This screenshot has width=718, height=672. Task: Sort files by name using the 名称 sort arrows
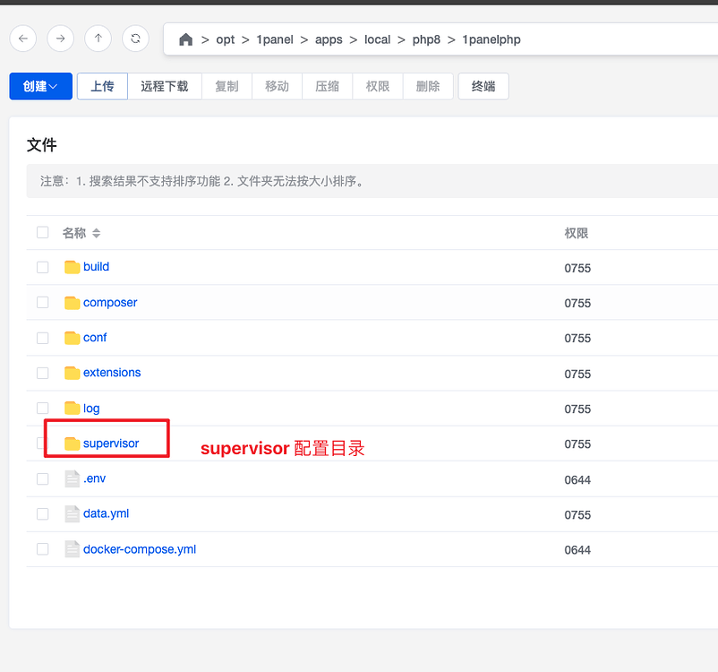pyautogui.click(x=96, y=233)
